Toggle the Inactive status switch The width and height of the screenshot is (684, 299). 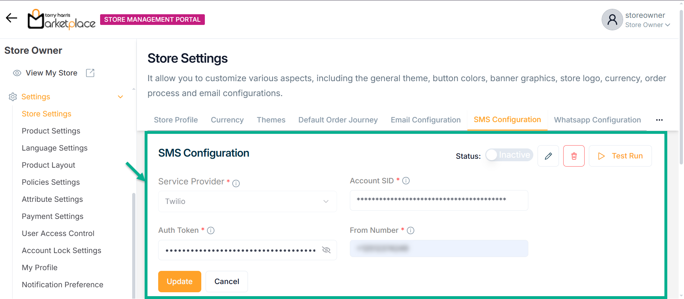pyautogui.click(x=509, y=155)
